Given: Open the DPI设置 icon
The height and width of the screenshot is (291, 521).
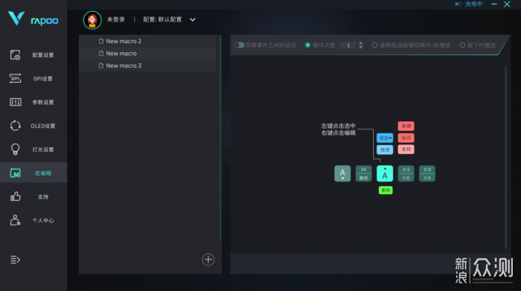Looking at the screenshot, I should click(16, 78).
